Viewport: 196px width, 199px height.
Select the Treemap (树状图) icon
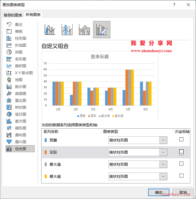click(x=9, y=107)
